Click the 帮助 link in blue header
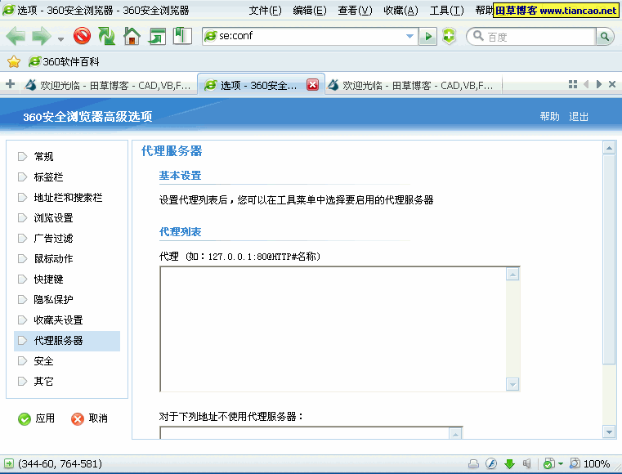Image resolution: width=622 pixels, height=474 pixels. pos(549,116)
